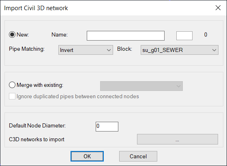Click the C3D networks to import label

pos(36,140)
